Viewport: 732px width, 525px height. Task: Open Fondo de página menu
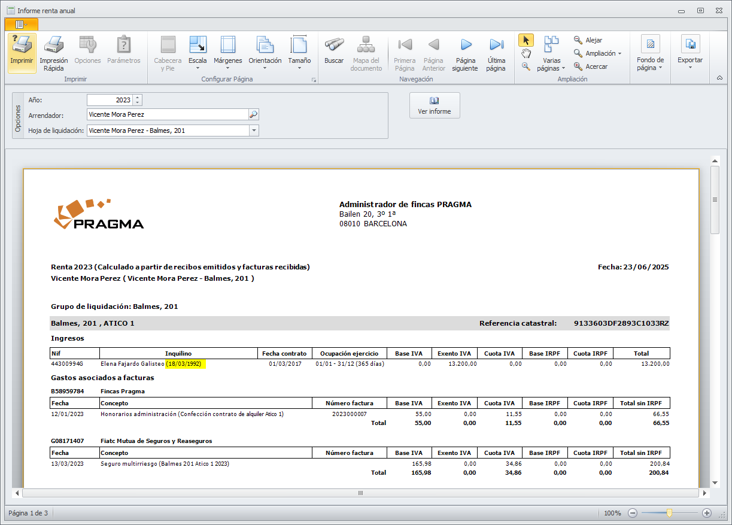coord(650,52)
